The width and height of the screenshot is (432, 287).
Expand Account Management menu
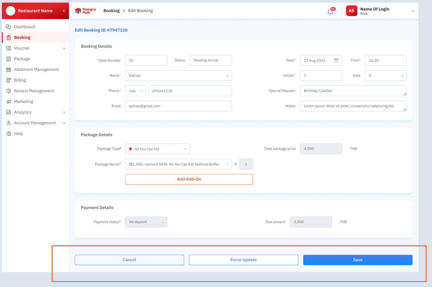tap(64, 123)
